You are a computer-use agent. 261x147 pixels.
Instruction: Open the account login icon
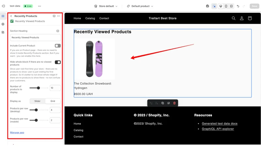coord(242,18)
